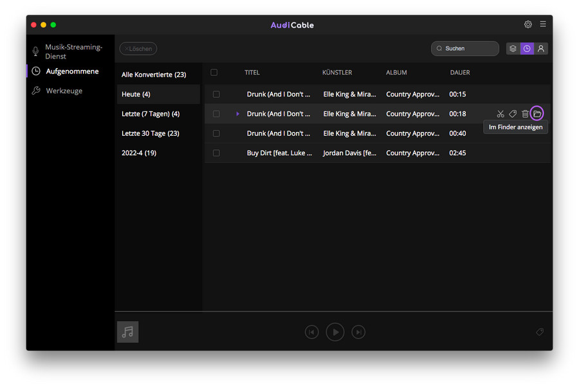This screenshot has width=579, height=388.
Task: Toggle the select-all checkbox in the header
Action: coord(214,72)
